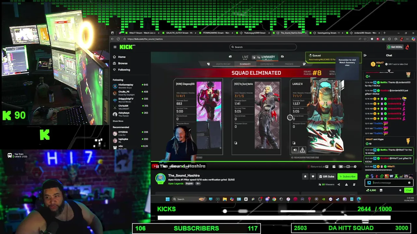
Task: Click the 4,890 KICKs balance
Action: (371, 190)
